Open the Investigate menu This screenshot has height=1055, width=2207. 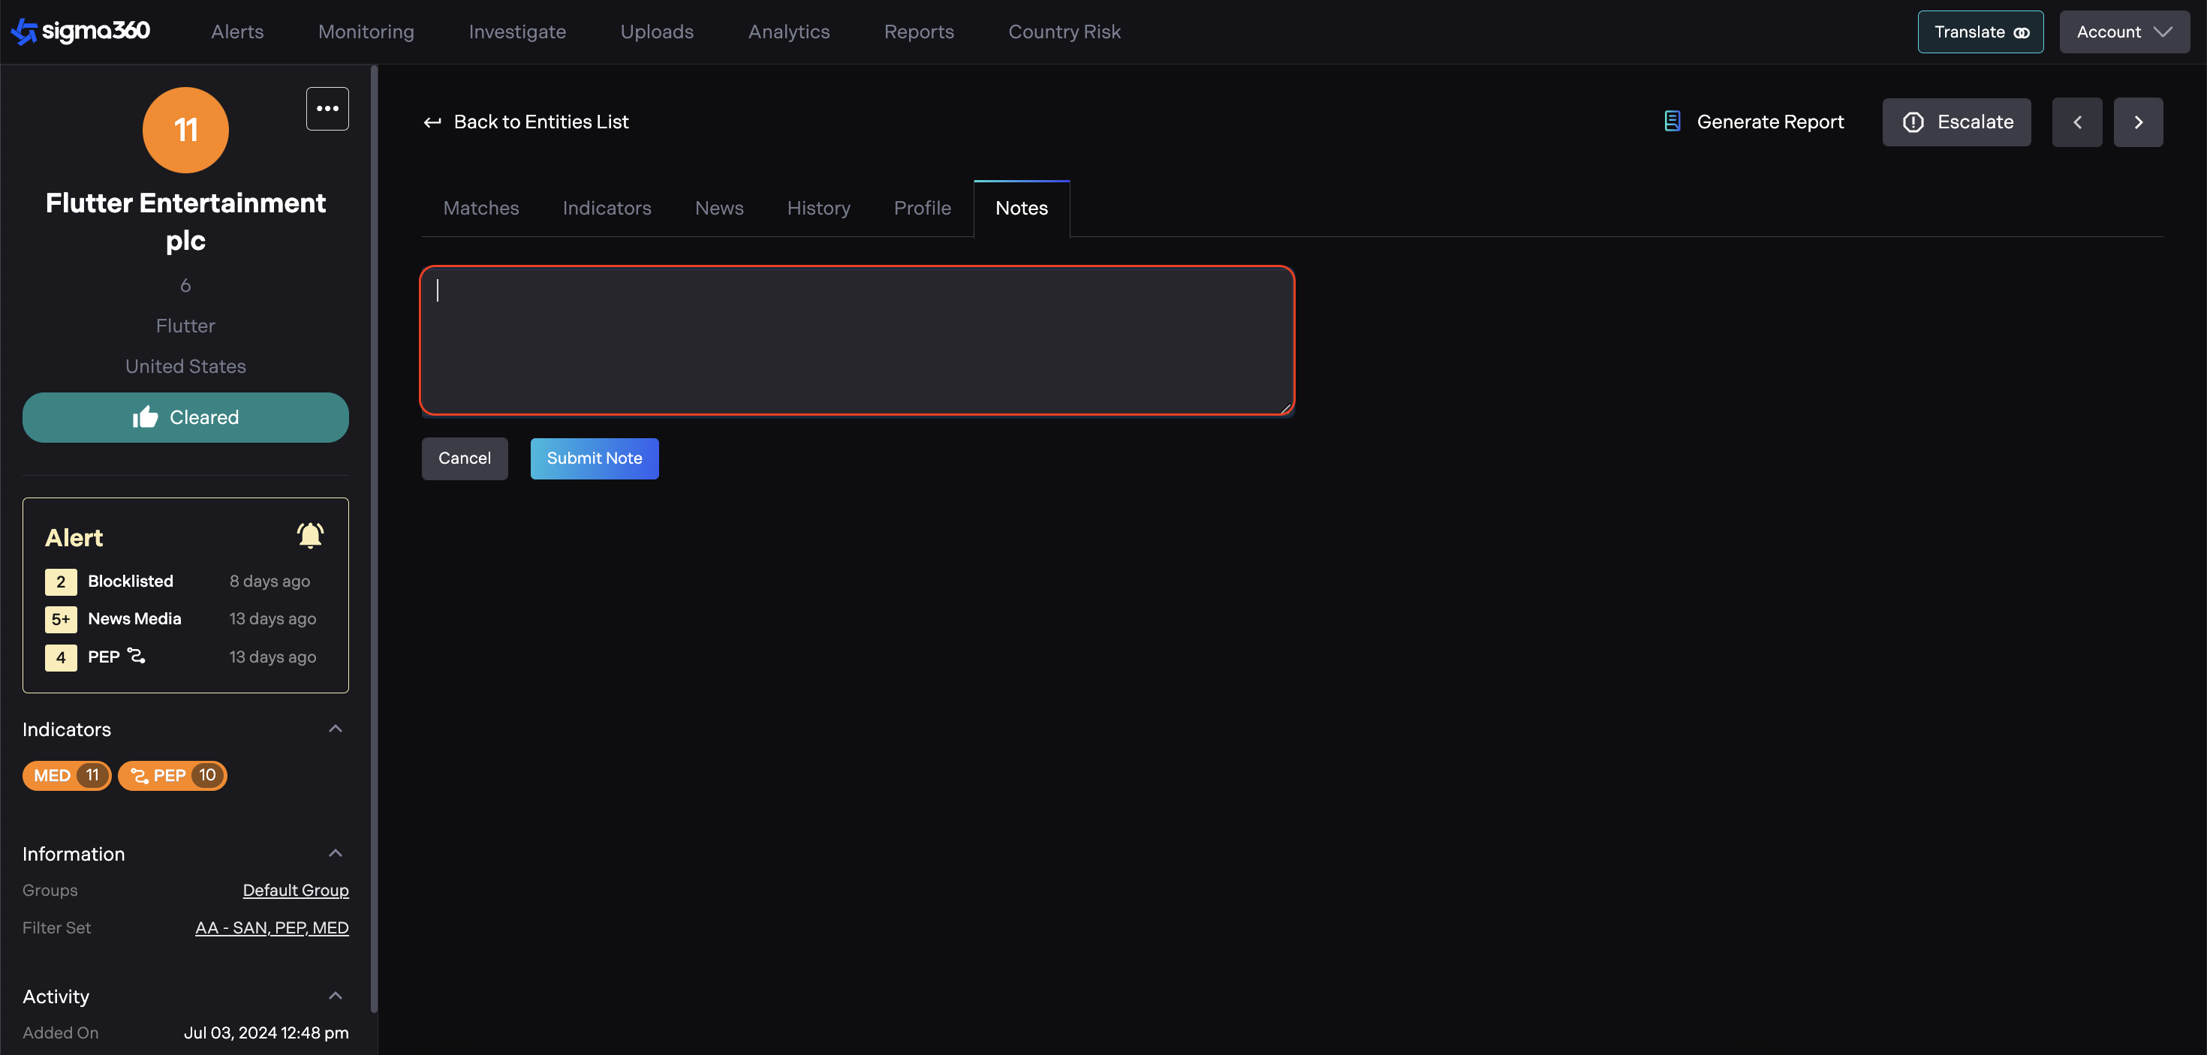coord(516,32)
